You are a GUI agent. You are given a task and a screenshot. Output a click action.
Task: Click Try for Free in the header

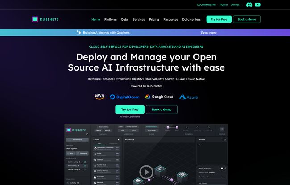coord(219,19)
